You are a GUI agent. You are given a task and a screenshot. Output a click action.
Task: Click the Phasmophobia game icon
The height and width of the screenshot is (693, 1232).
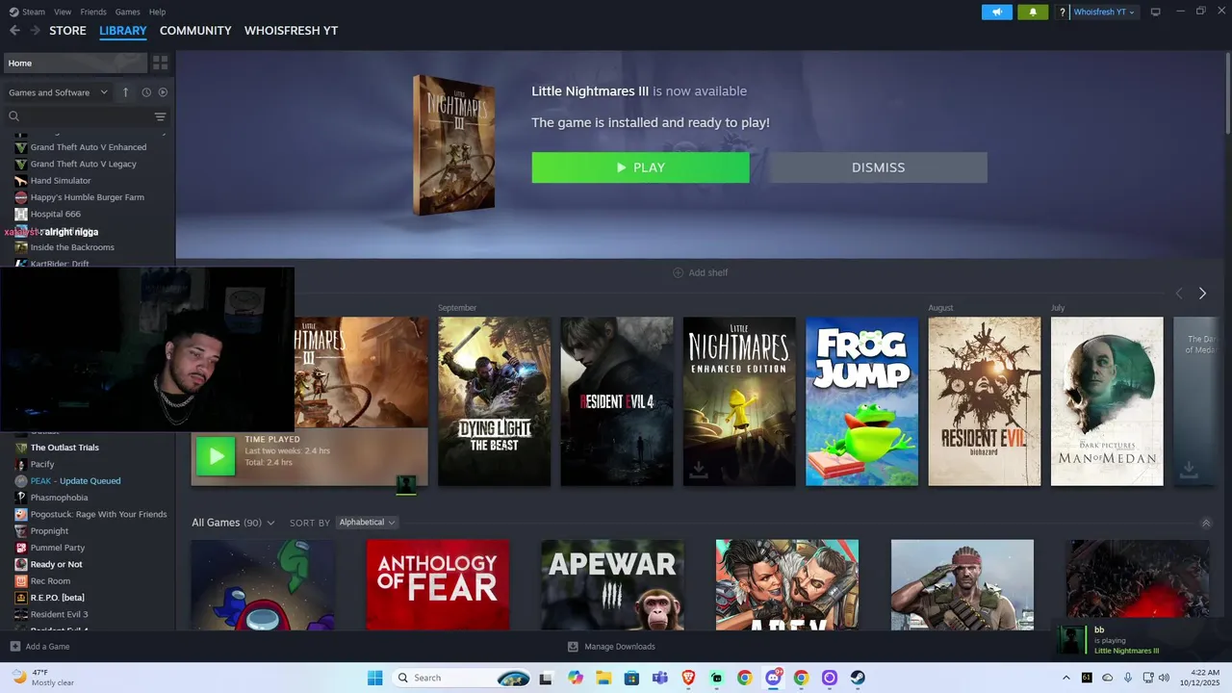point(21,498)
